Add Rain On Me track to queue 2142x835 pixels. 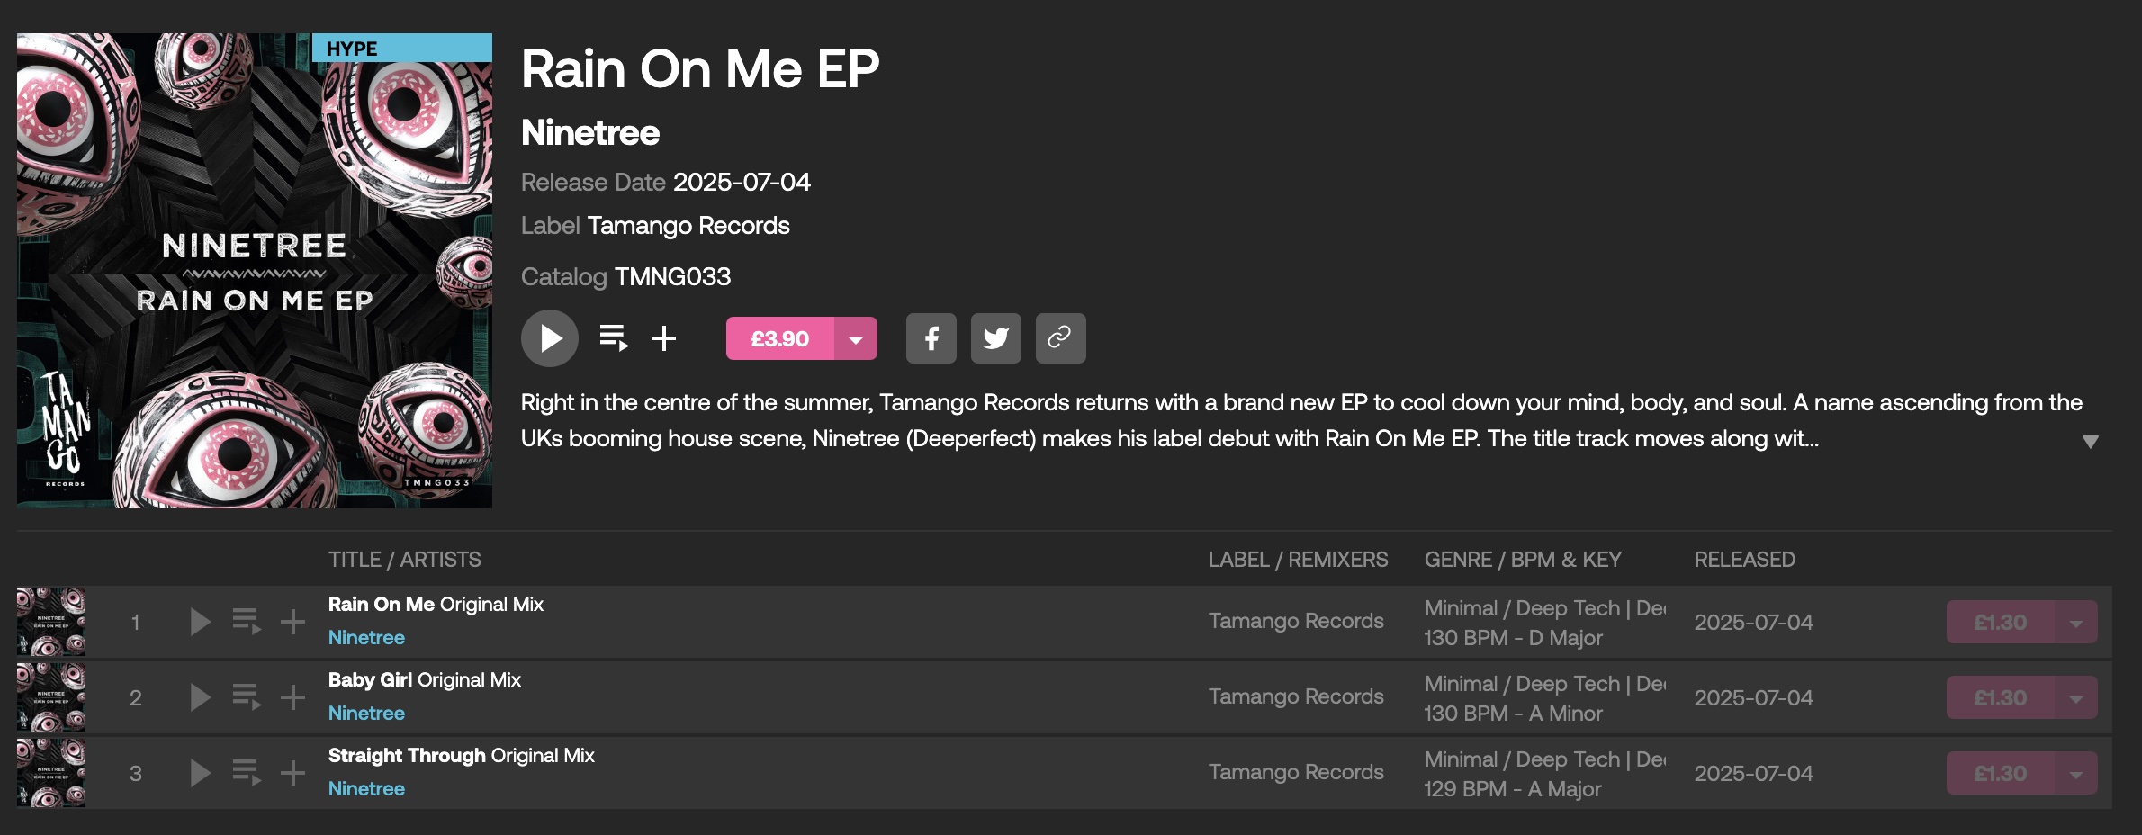246,622
